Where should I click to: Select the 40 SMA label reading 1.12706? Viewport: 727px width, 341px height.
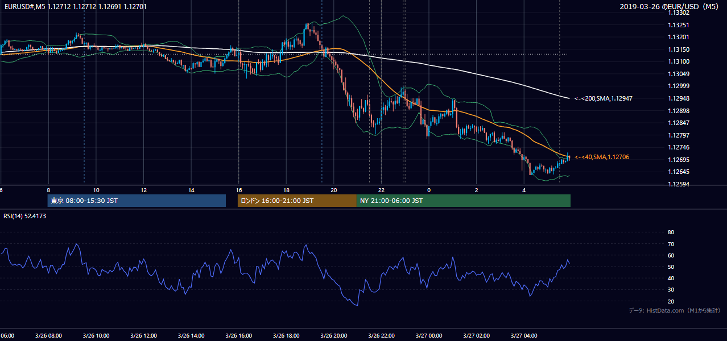point(602,157)
